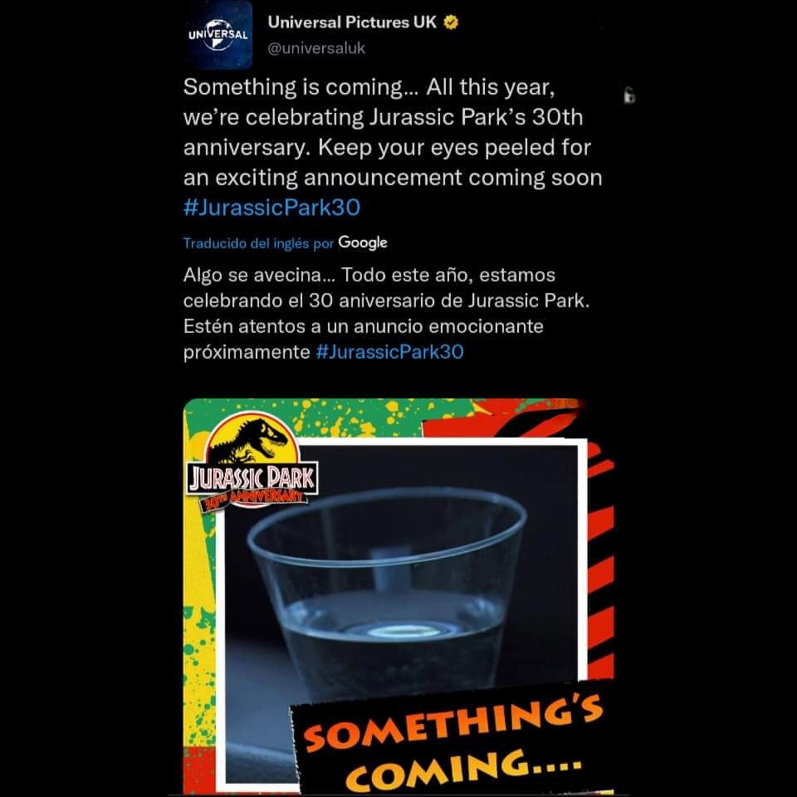Open the #JurassicPark30 hashtag in the Spanish translation

pos(390,352)
